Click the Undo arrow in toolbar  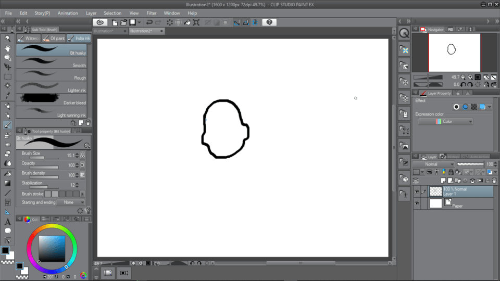click(149, 22)
